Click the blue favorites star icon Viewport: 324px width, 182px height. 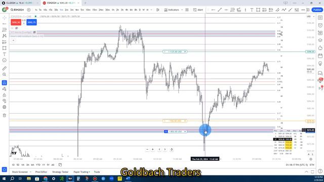click(5, 170)
